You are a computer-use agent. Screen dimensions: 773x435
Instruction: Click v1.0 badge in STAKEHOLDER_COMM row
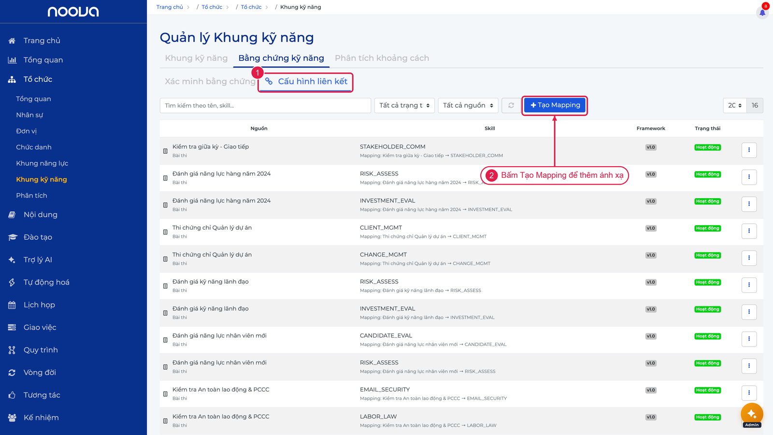[651, 147]
